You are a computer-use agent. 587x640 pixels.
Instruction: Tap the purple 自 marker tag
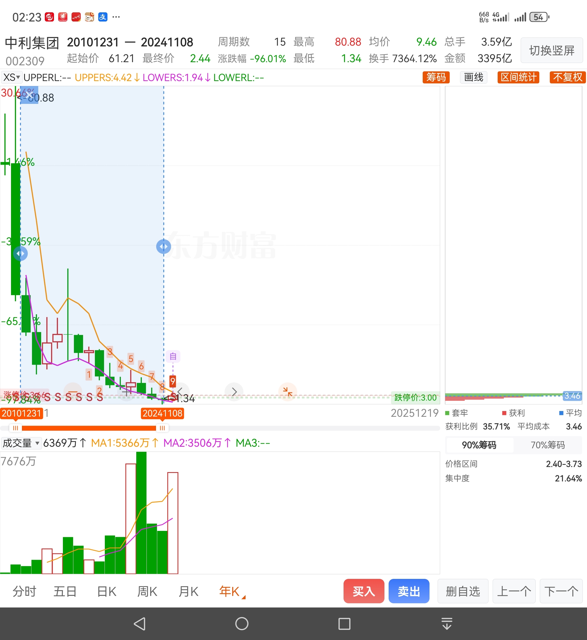[x=173, y=356]
